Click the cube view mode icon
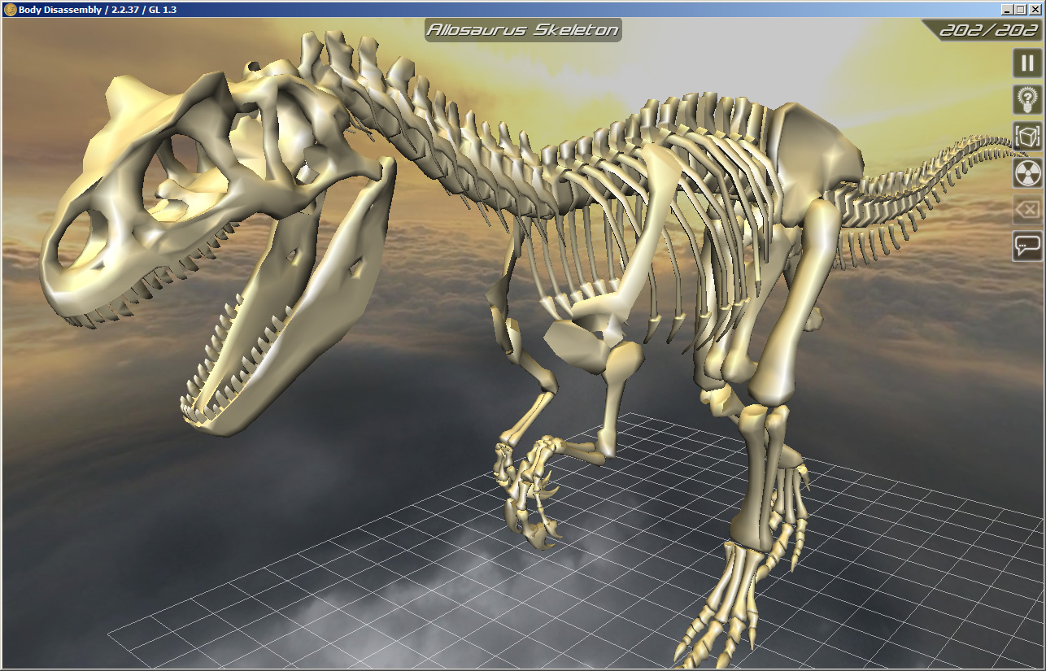The width and height of the screenshot is (1046, 671). [x=1027, y=136]
